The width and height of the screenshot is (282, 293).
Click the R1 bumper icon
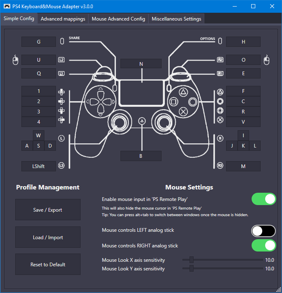[x=220, y=74]
